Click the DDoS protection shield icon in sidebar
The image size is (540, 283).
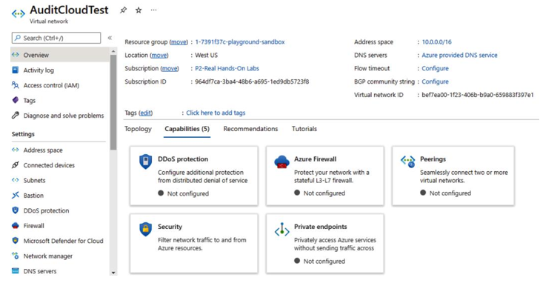pos(15,210)
